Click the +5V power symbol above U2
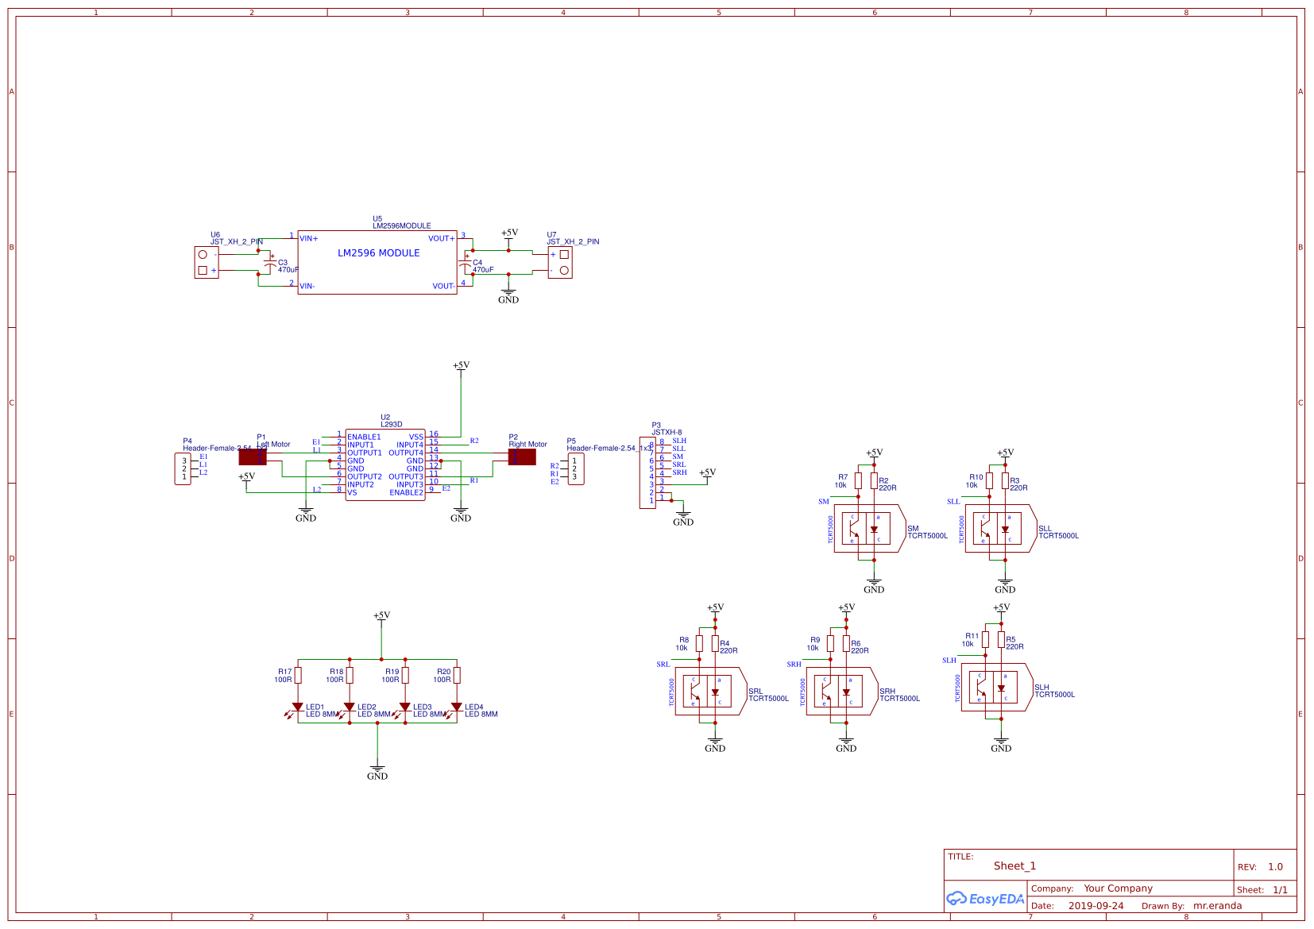This screenshot has height=929, width=1314. [x=460, y=367]
